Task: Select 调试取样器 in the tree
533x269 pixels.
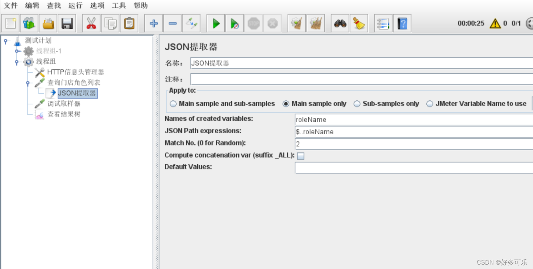Action: pyautogui.click(x=64, y=104)
